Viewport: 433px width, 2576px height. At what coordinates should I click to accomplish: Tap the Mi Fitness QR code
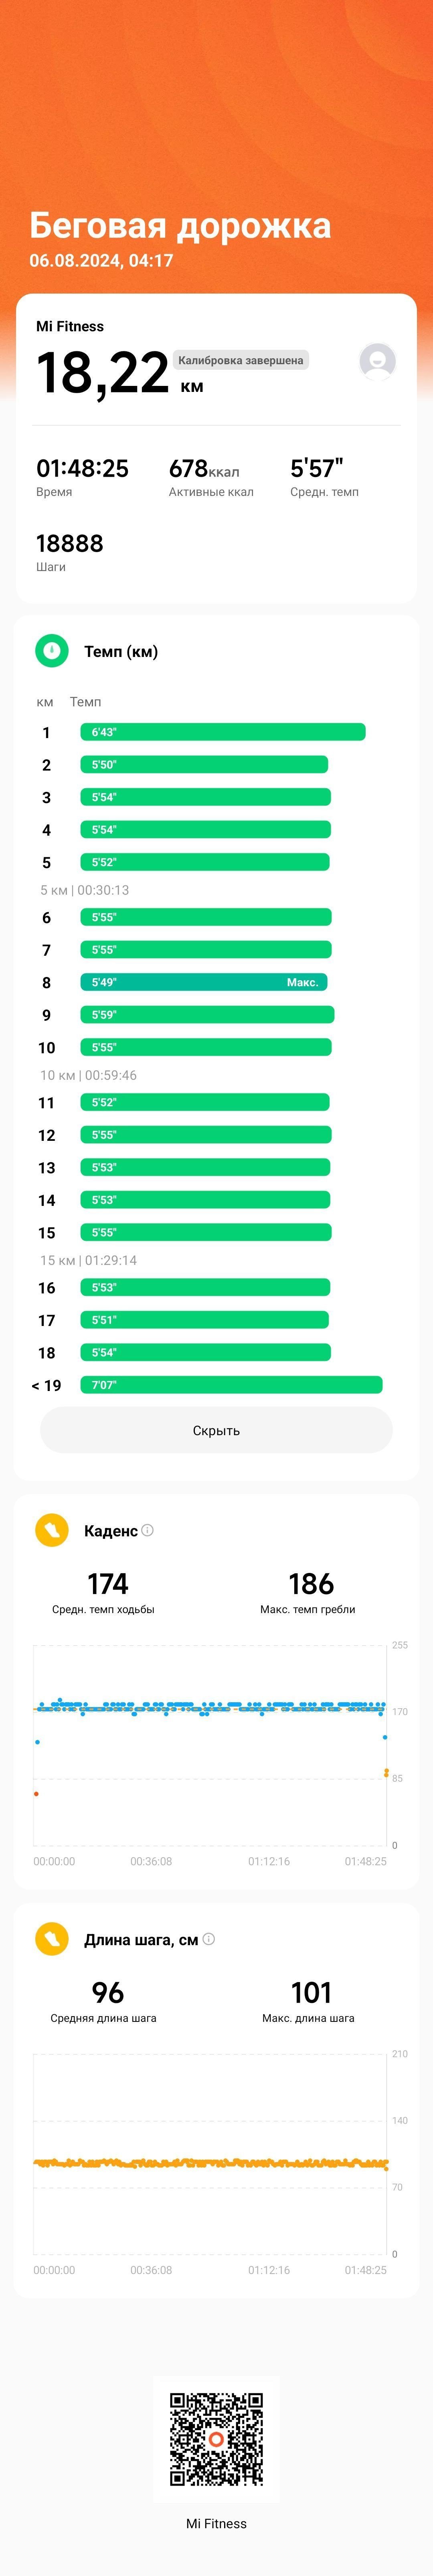216,2439
